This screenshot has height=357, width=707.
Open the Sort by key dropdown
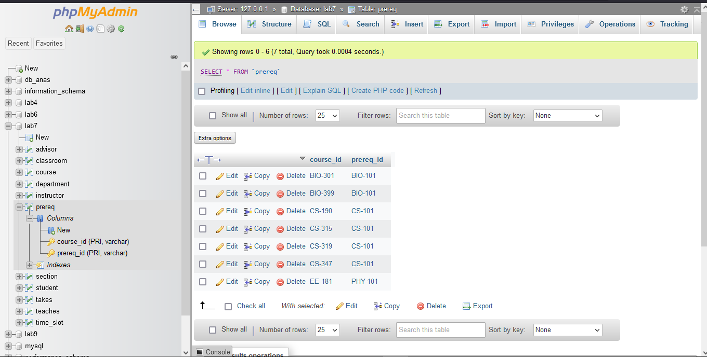[567, 115]
